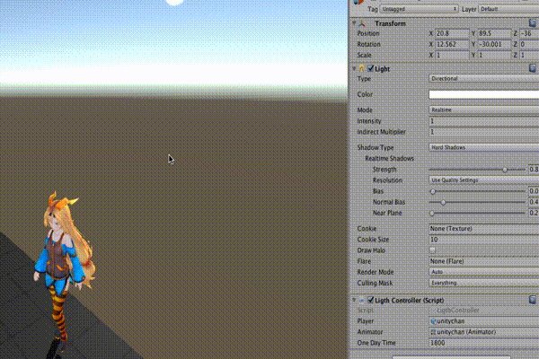
Task: Click the shadow Strength slider handle
Action: tap(505, 170)
